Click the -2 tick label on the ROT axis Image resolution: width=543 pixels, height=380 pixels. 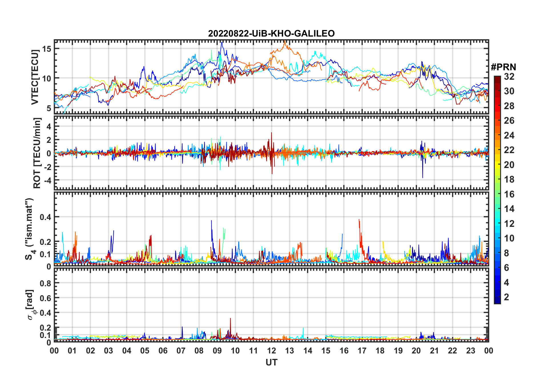[48, 167]
